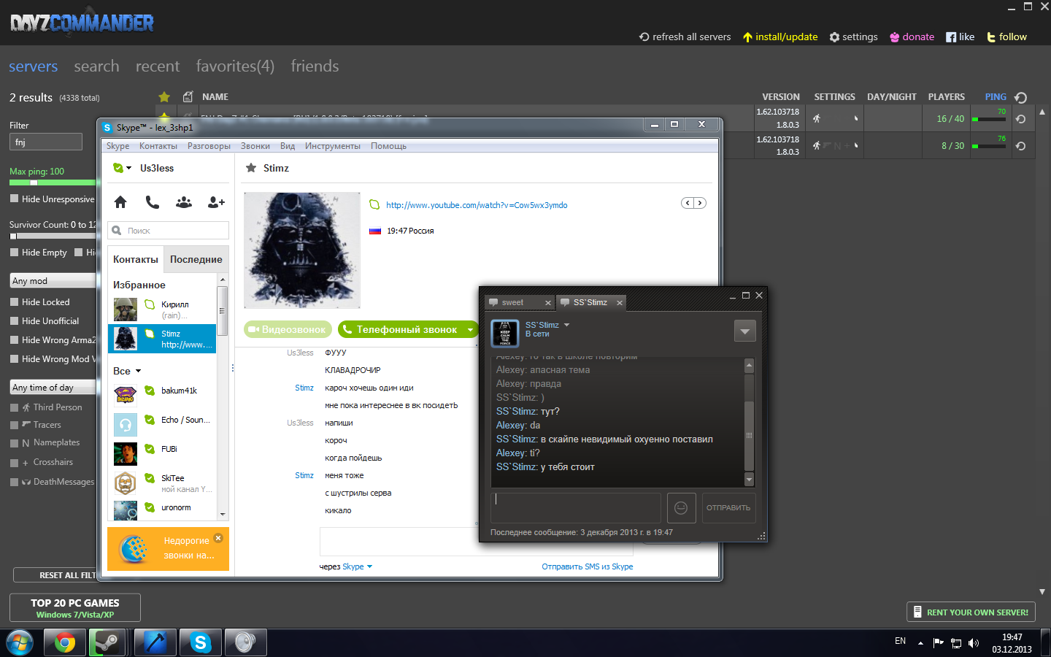Toggle the Hide Empty checkbox
Screen dimensions: 1051x657
click(x=14, y=252)
